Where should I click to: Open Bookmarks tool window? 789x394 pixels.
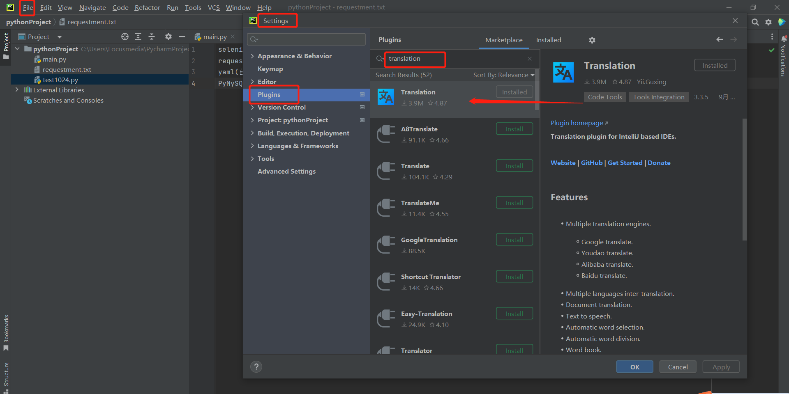point(6,333)
